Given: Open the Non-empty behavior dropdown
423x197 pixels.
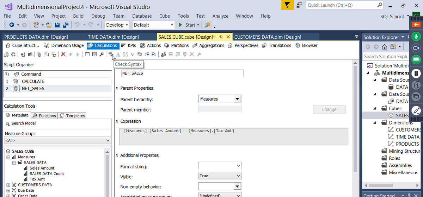Looking at the screenshot, I should [x=238, y=186].
